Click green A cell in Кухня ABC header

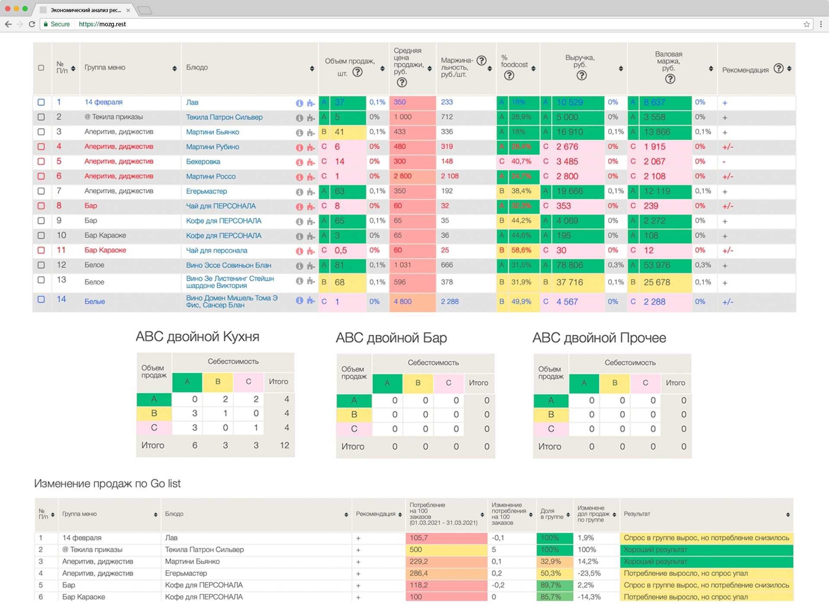[187, 382]
